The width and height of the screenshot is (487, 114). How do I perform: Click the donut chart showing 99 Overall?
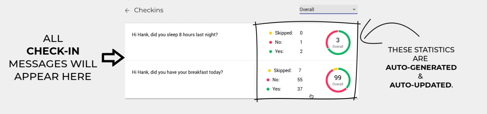point(338,80)
